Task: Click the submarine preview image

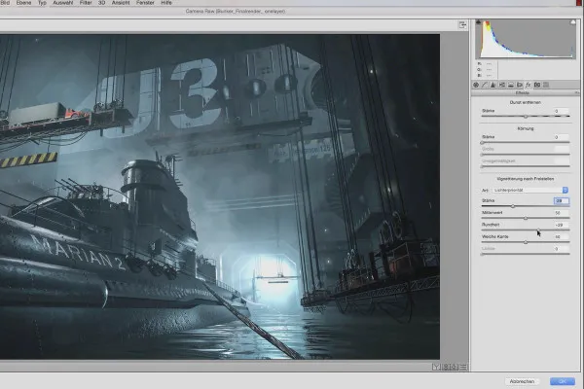Action: click(x=220, y=196)
